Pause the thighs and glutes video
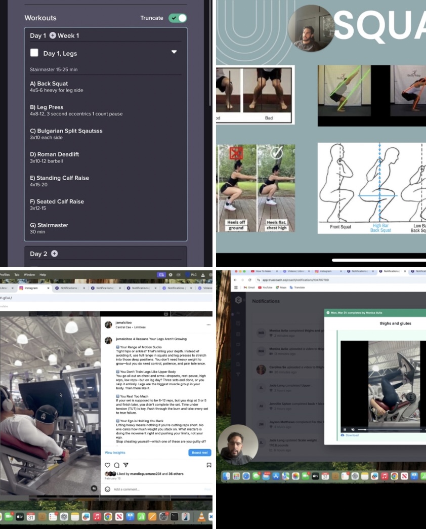 (x=345, y=429)
